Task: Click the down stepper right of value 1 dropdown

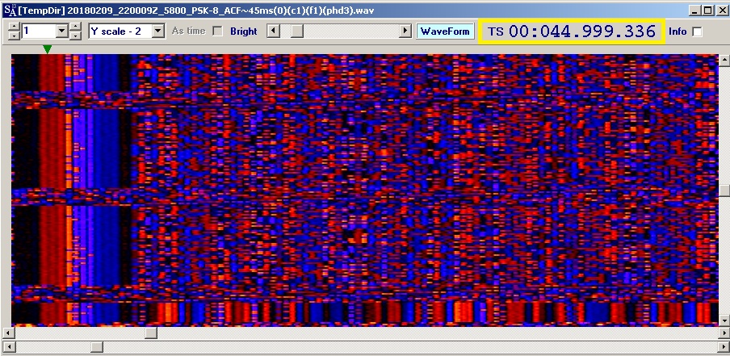Action: click(75, 36)
